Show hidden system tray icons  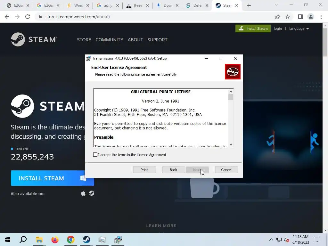[x=271, y=240]
